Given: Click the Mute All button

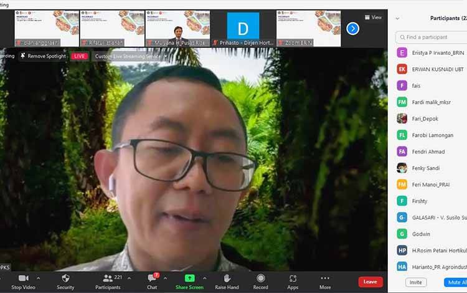Looking at the screenshot, I should tap(455, 282).
